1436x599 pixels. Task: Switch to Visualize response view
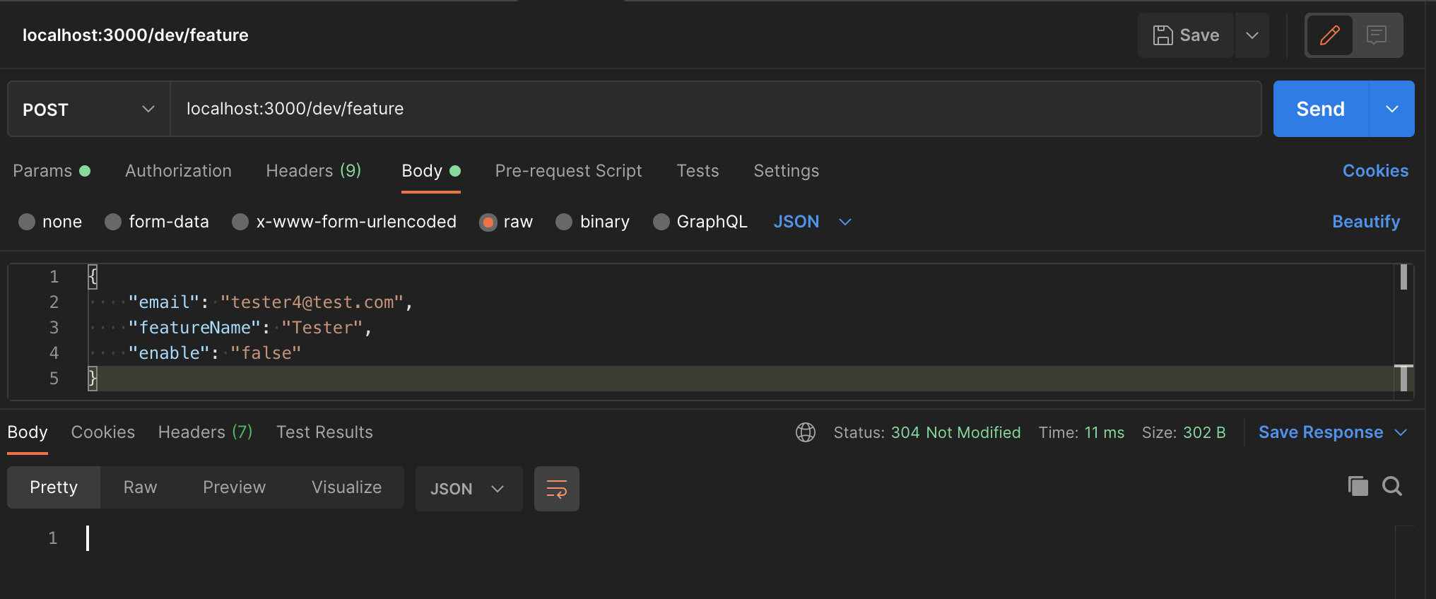tap(346, 487)
